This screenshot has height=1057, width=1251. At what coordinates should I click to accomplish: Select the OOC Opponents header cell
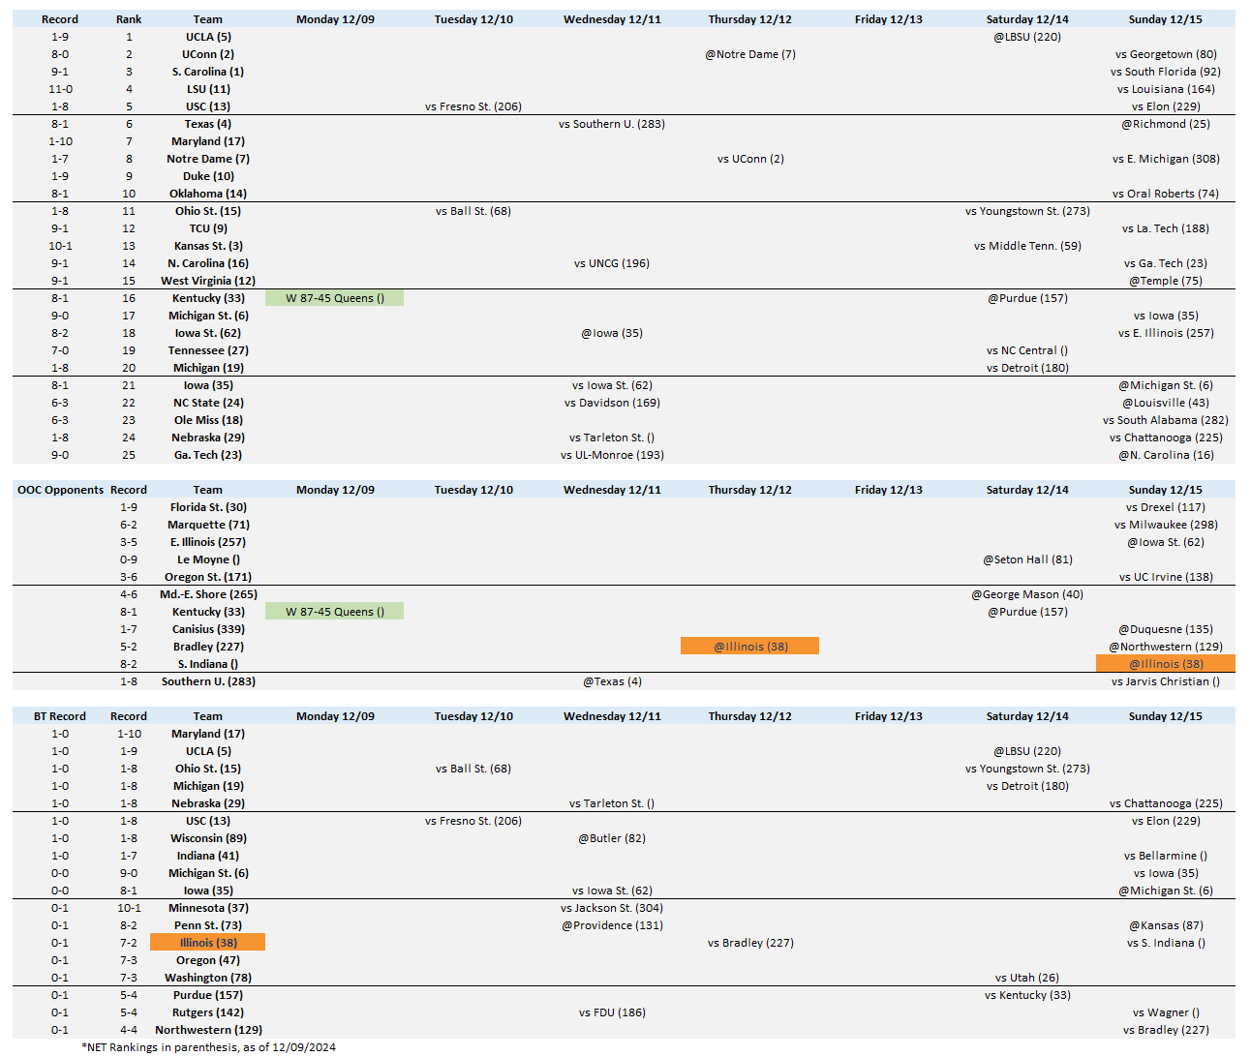click(60, 490)
